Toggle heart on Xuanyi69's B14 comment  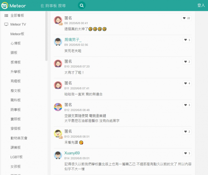point(187,153)
